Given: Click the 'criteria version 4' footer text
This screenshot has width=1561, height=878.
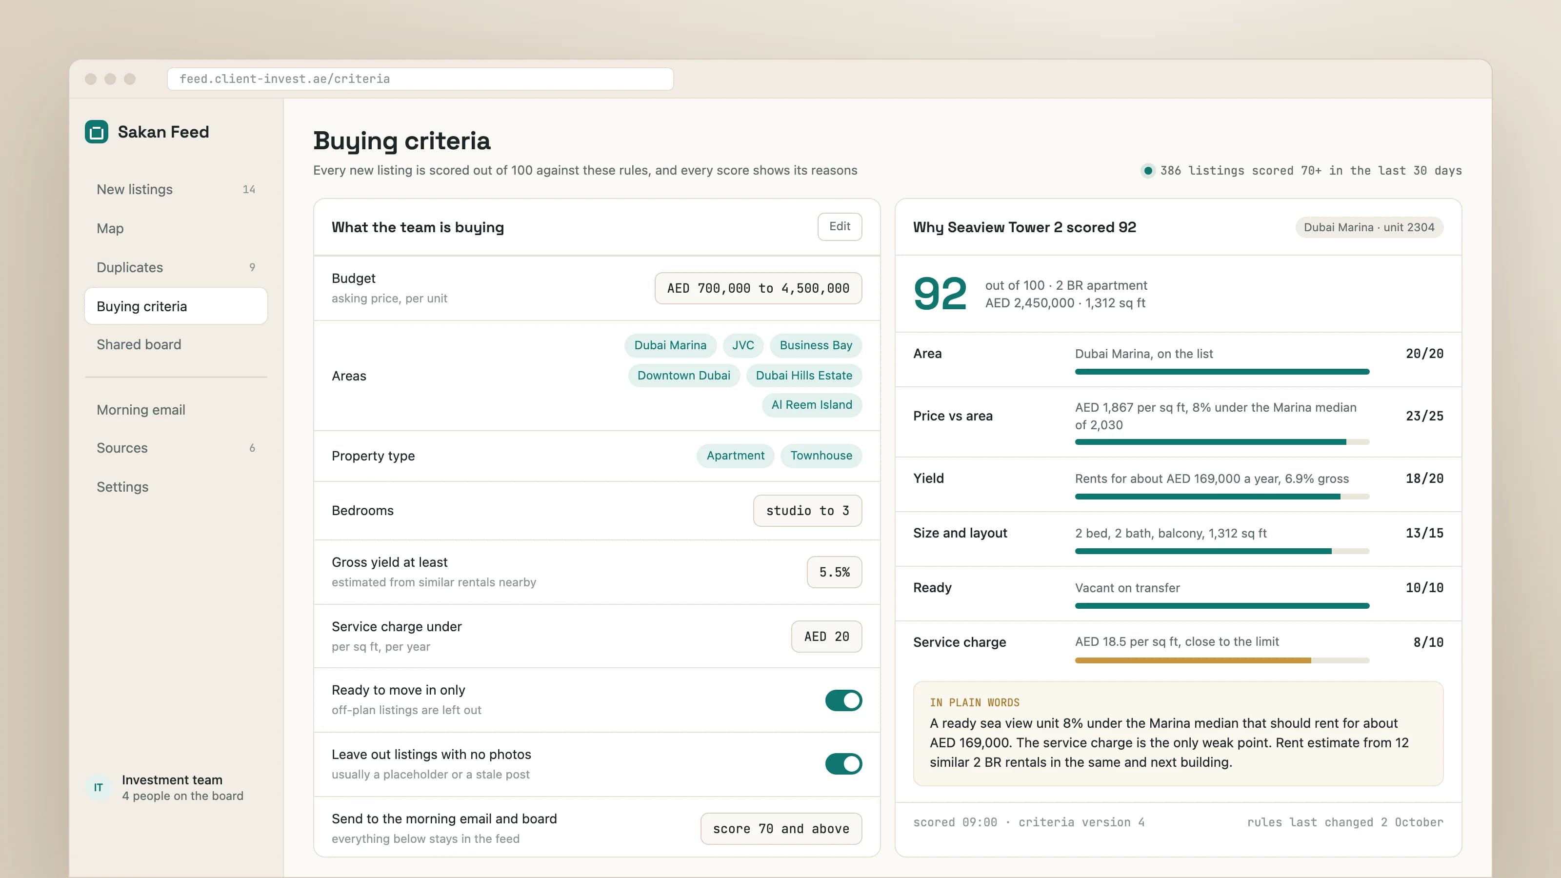Looking at the screenshot, I should (x=1081, y=822).
